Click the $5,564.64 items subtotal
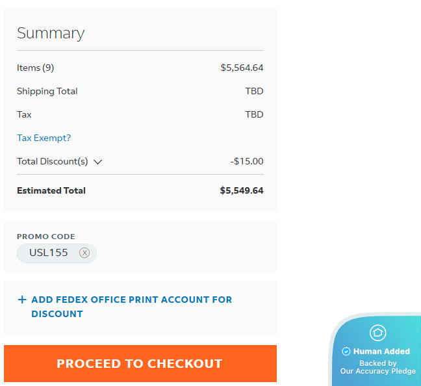Image resolution: width=421 pixels, height=386 pixels. [x=242, y=68]
